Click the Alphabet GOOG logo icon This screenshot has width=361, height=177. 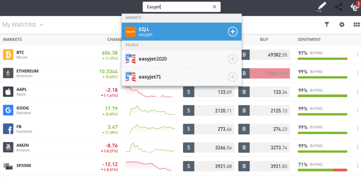pyautogui.click(x=8, y=110)
